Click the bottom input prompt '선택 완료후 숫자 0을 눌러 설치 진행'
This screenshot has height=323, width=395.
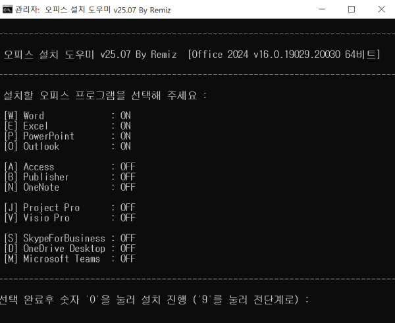tap(154, 299)
